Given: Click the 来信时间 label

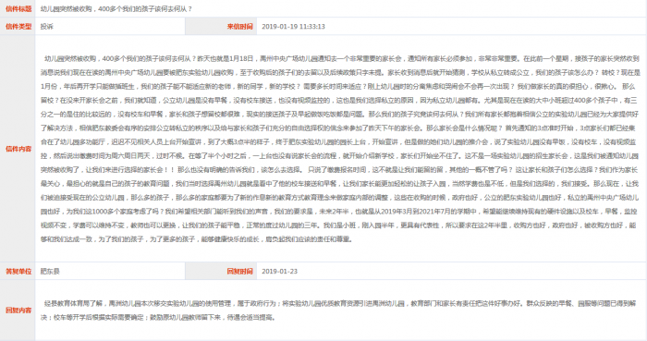Looking at the screenshot, I should click(x=239, y=27).
